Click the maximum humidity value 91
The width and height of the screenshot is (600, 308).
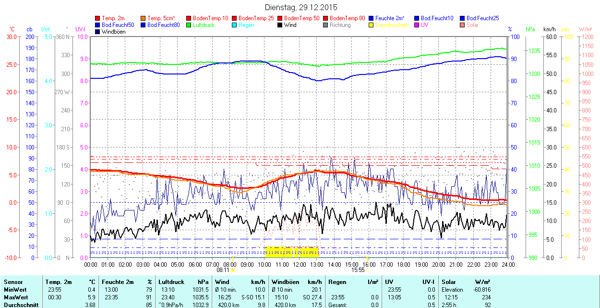point(149,297)
